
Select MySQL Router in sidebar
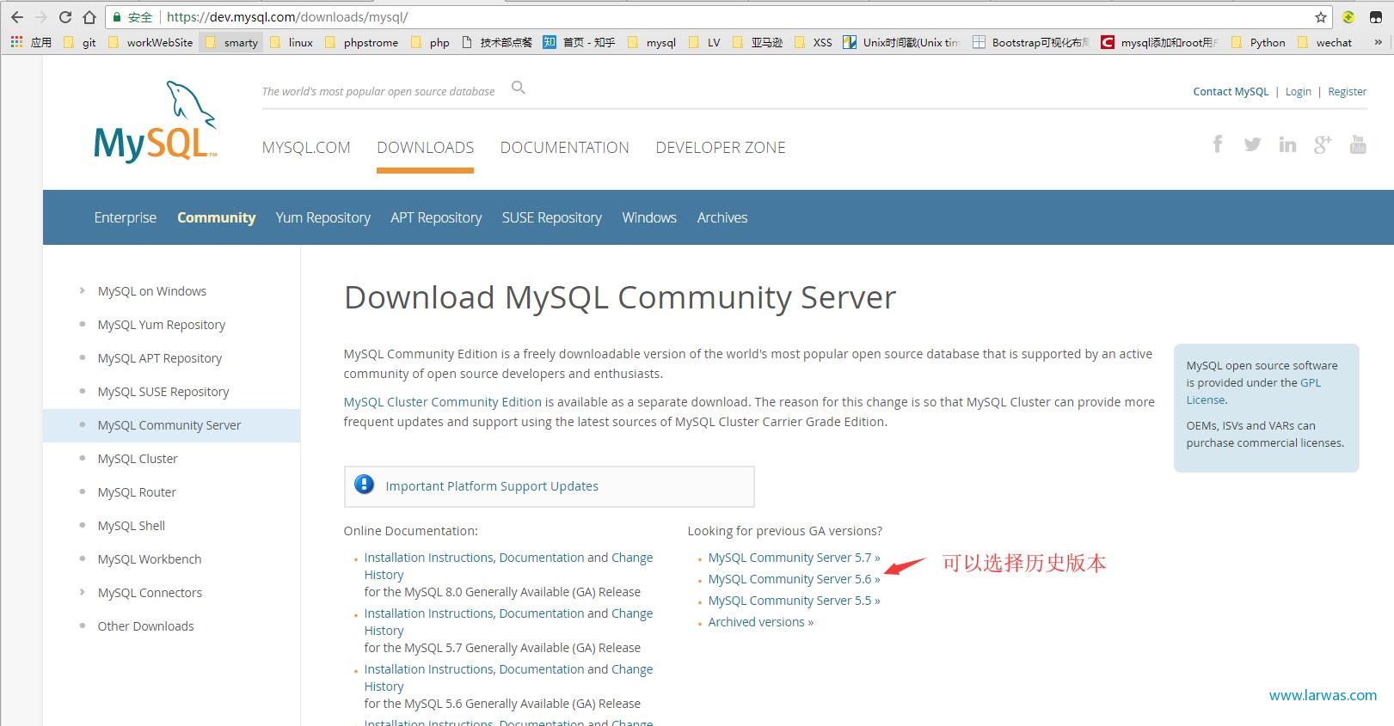(137, 492)
